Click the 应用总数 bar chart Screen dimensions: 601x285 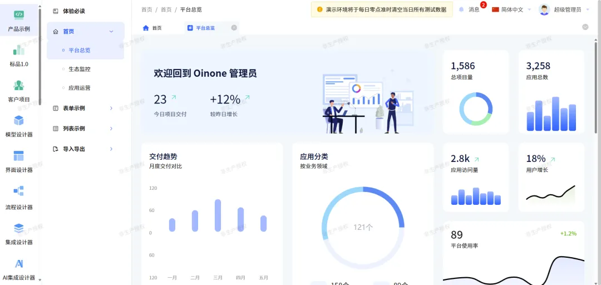point(551,114)
